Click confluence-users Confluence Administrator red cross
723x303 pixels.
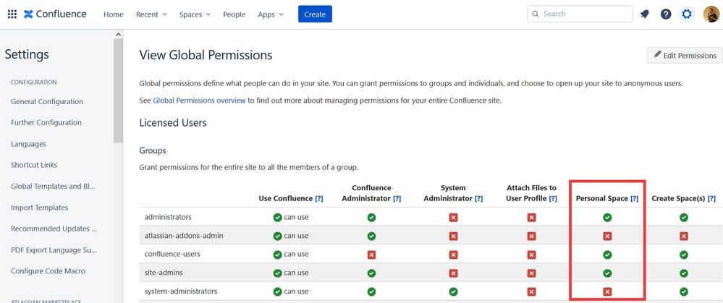[x=371, y=255]
